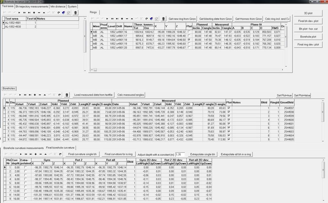Jump to last record in Rings toolbar
Viewport: 328px width, 203px height.
117,19
